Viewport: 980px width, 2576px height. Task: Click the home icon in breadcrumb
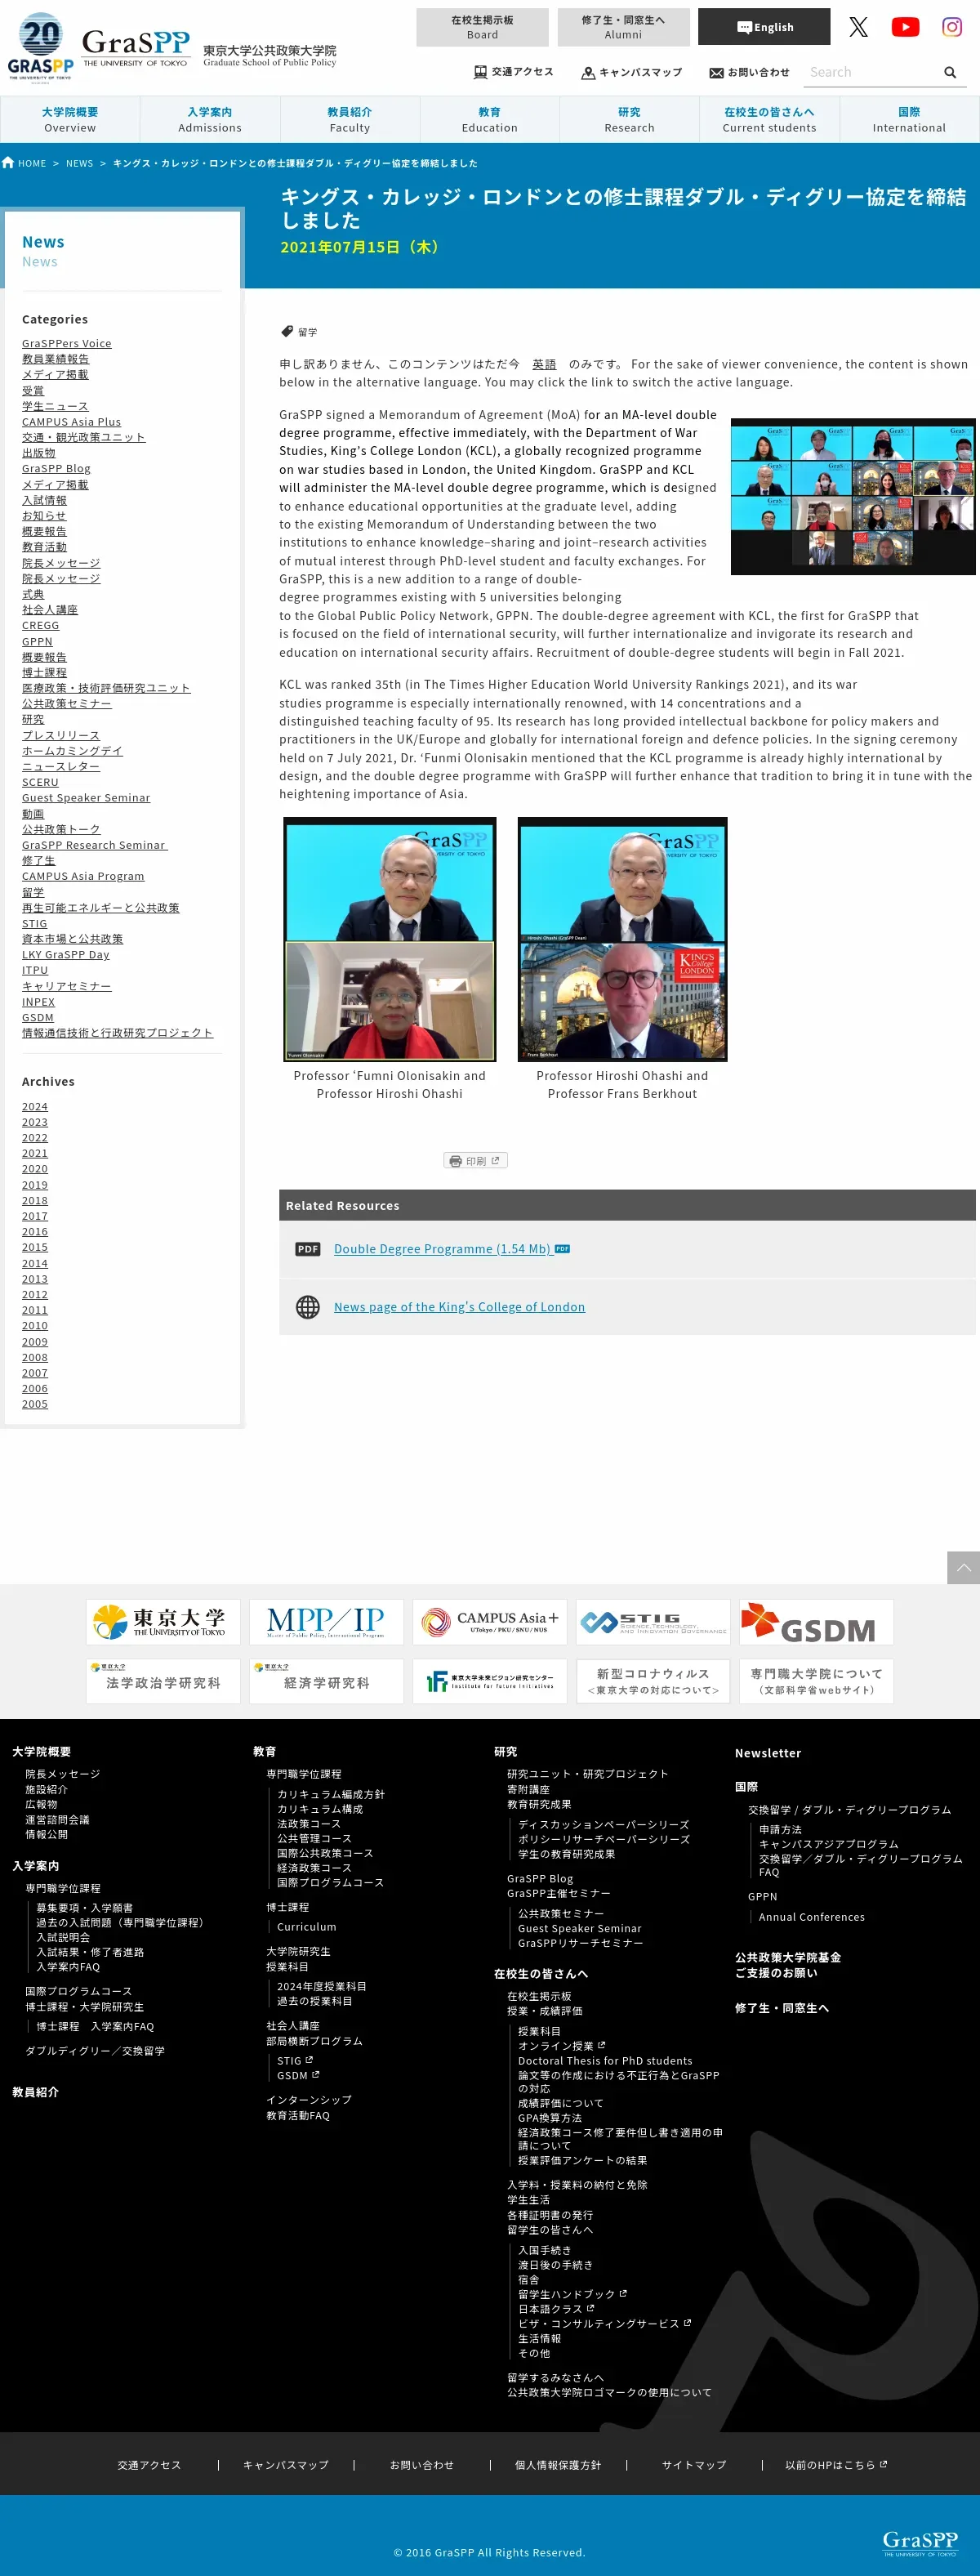8,163
